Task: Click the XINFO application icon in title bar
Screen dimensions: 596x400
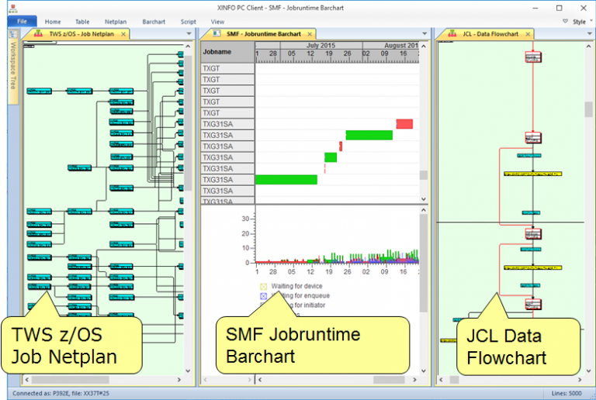Action: pyautogui.click(x=12, y=8)
